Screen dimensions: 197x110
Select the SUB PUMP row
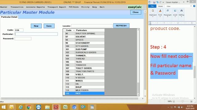[x=85, y=49]
